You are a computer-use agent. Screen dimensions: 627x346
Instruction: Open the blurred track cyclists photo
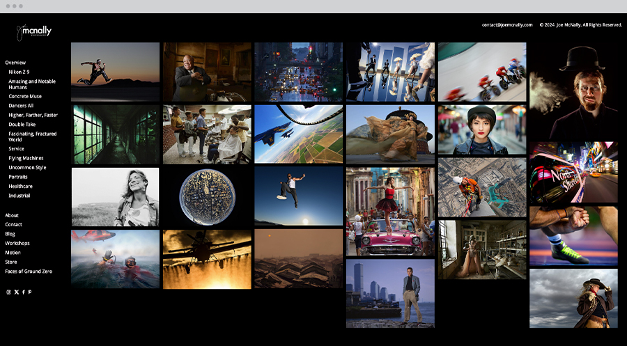(x=482, y=72)
